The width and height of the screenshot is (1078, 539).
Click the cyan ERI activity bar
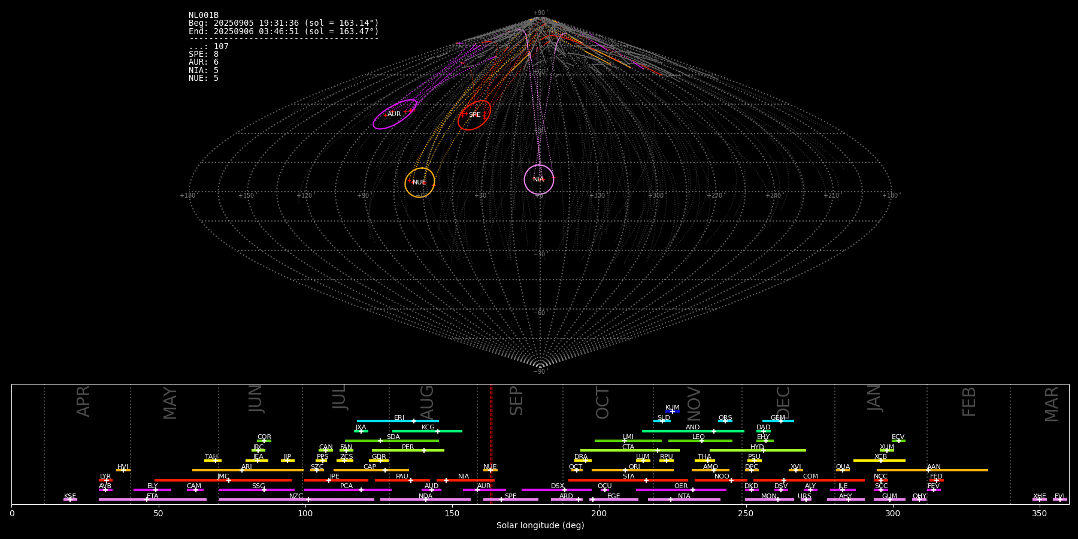398,421
